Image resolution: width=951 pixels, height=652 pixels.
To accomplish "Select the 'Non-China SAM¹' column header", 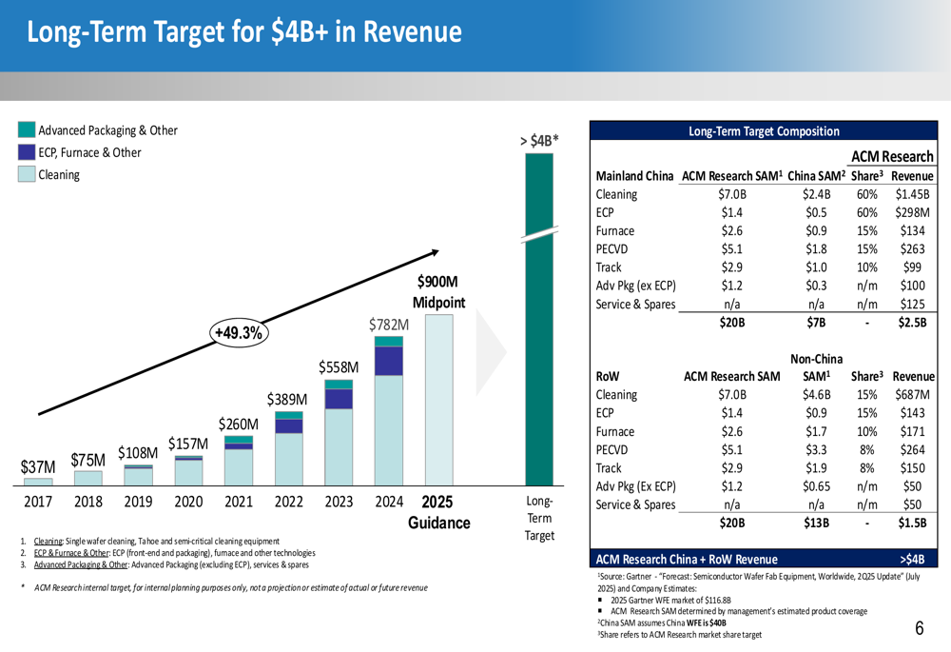I will [816, 367].
